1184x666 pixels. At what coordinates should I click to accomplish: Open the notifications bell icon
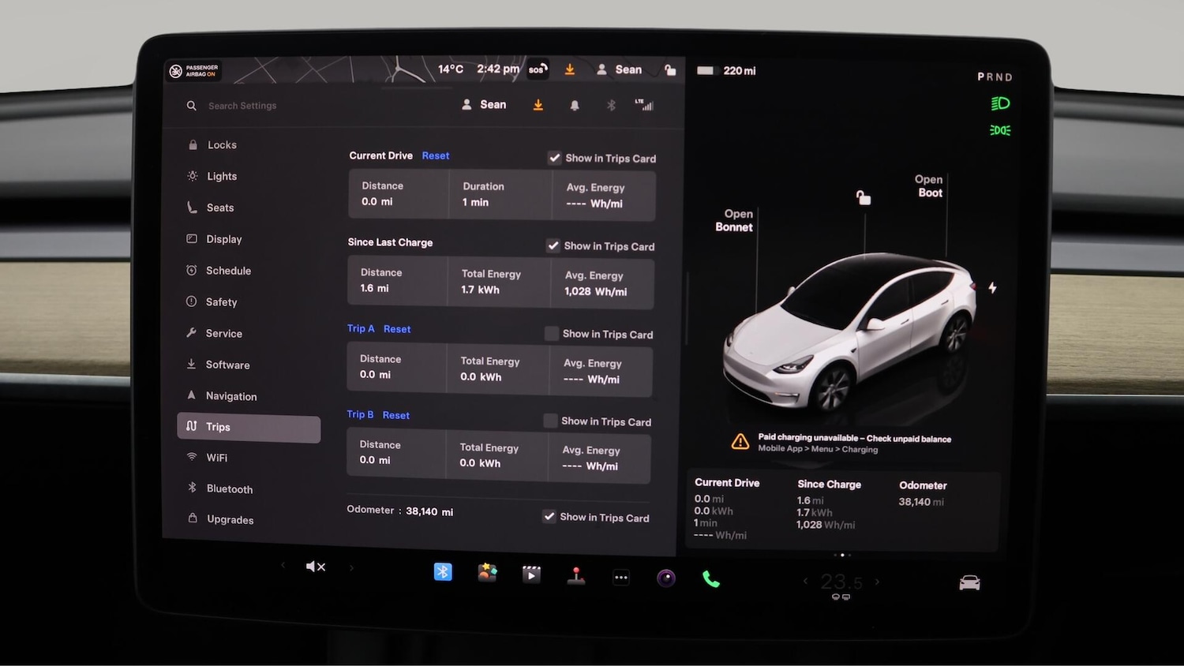point(575,106)
